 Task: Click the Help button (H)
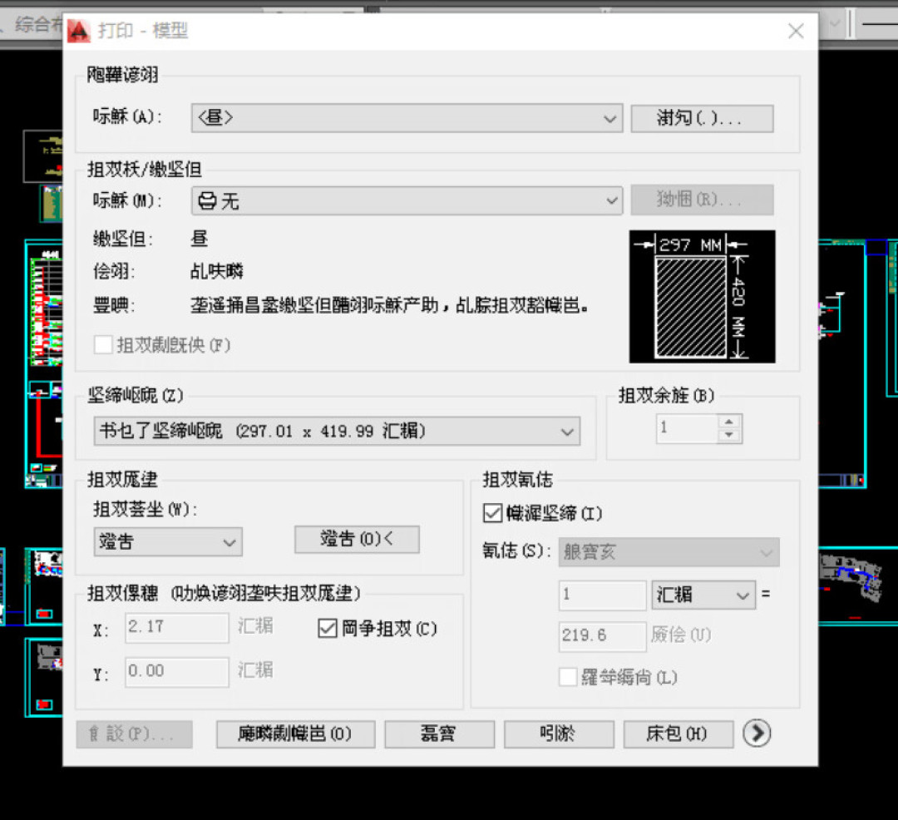(x=678, y=734)
